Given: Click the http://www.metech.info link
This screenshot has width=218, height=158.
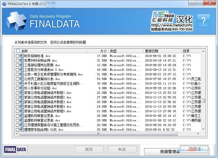Looking at the screenshot, I should (172, 25).
